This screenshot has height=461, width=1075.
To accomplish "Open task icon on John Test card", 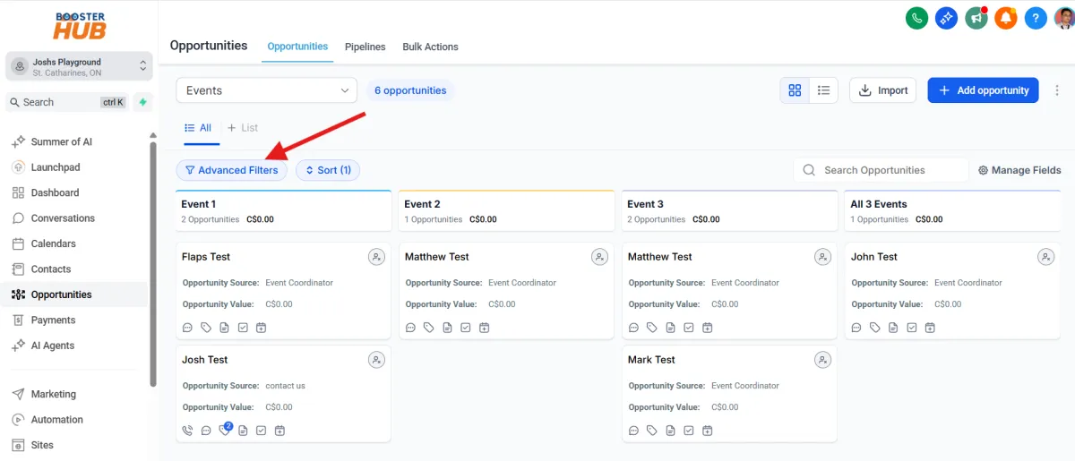I will click(x=912, y=328).
